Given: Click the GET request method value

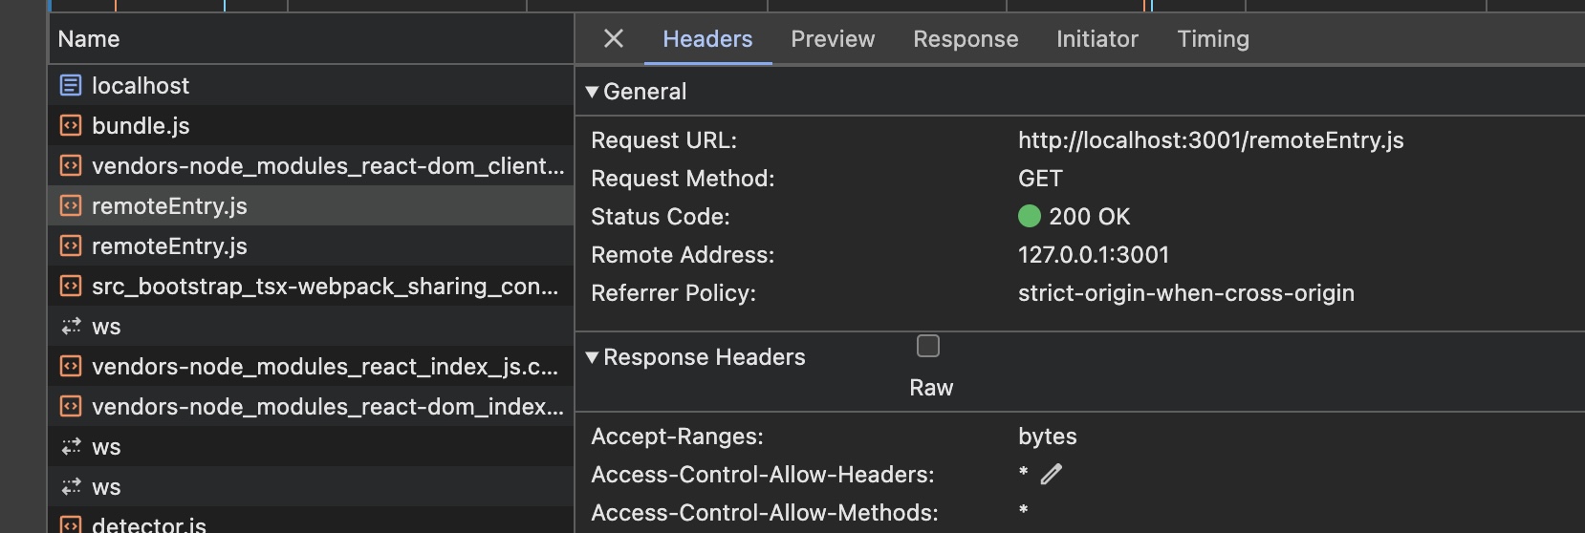Looking at the screenshot, I should tap(1040, 179).
